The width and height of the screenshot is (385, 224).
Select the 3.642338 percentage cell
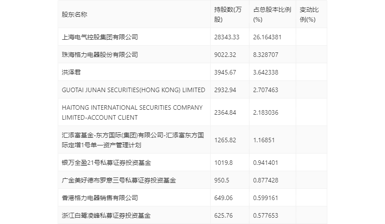(266, 72)
